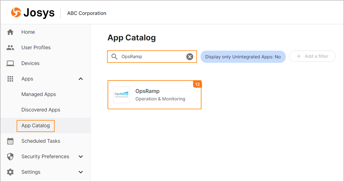Screen dimensions: 344x182
Task: Click the 12 badge on OpsRamp card
Action: 197,84
